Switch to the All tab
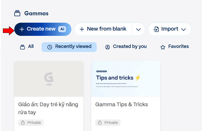202x131 pixels. click(x=27, y=47)
